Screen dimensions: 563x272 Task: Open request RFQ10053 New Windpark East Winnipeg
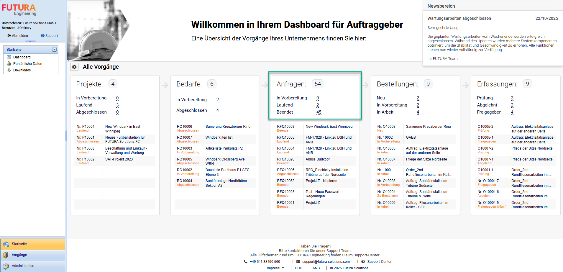[329, 127]
